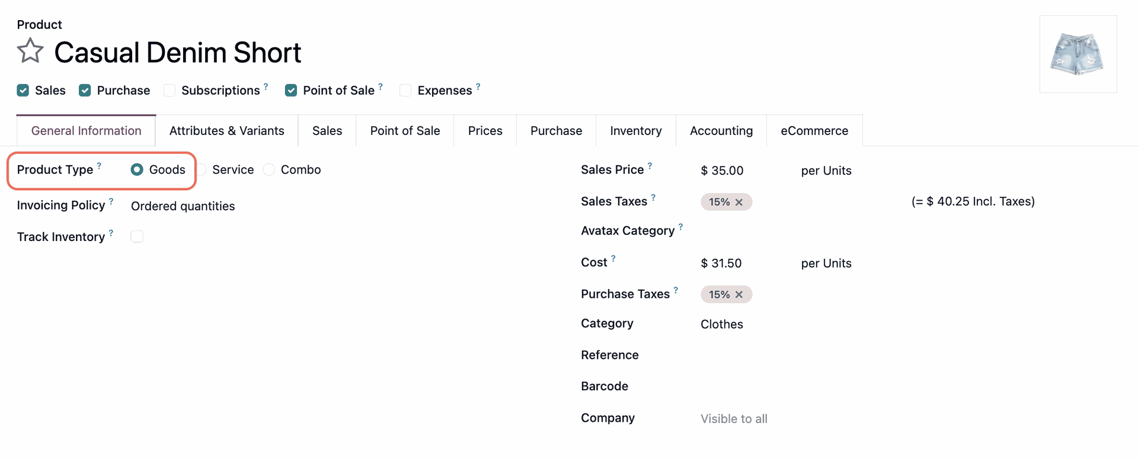Viewport: 1138px width, 459px height.
Task: Click the denim shorts product image
Action: pyautogui.click(x=1078, y=54)
